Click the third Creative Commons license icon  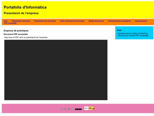(x=69, y=109)
